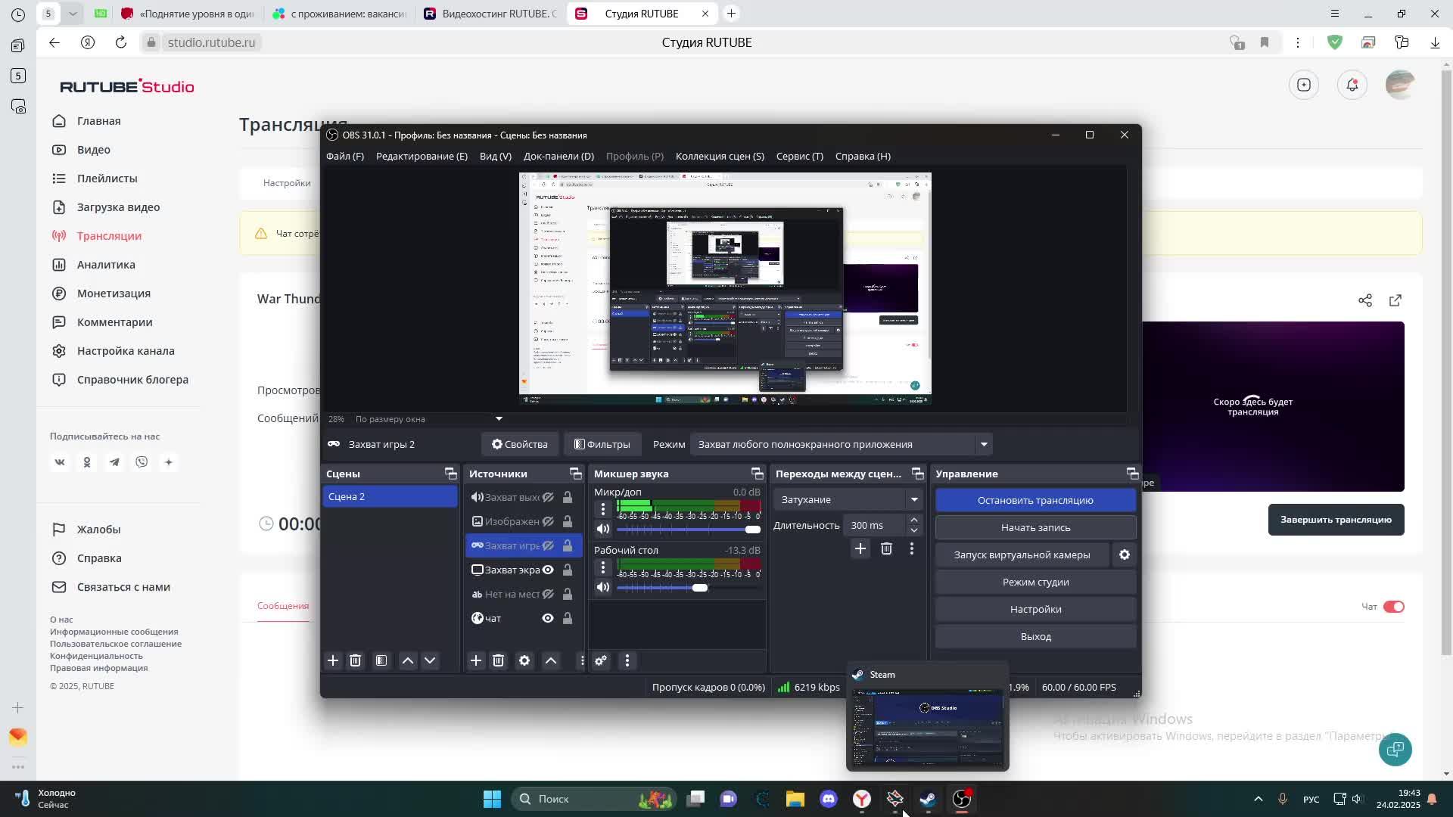Hide the чат source eye icon
Screen dimensions: 1453x817
coord(548,618)
